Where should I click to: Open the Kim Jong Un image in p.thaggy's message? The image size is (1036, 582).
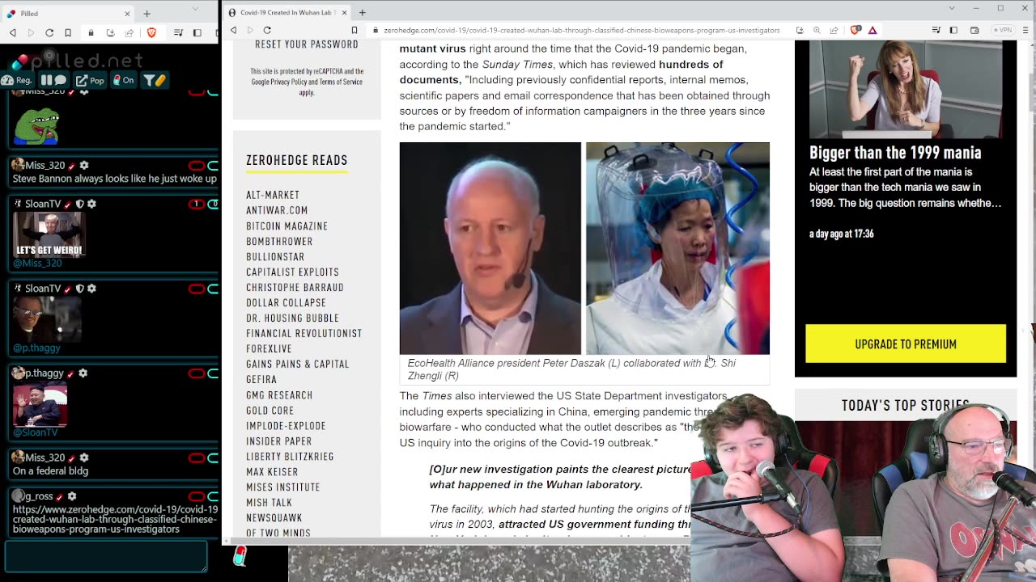coord(40,404)
